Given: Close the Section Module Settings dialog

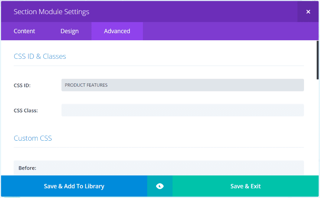Looking at the screenshot, I should point(308,12).
